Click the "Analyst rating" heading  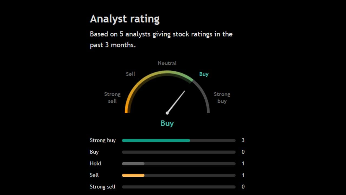coord(125,19)
